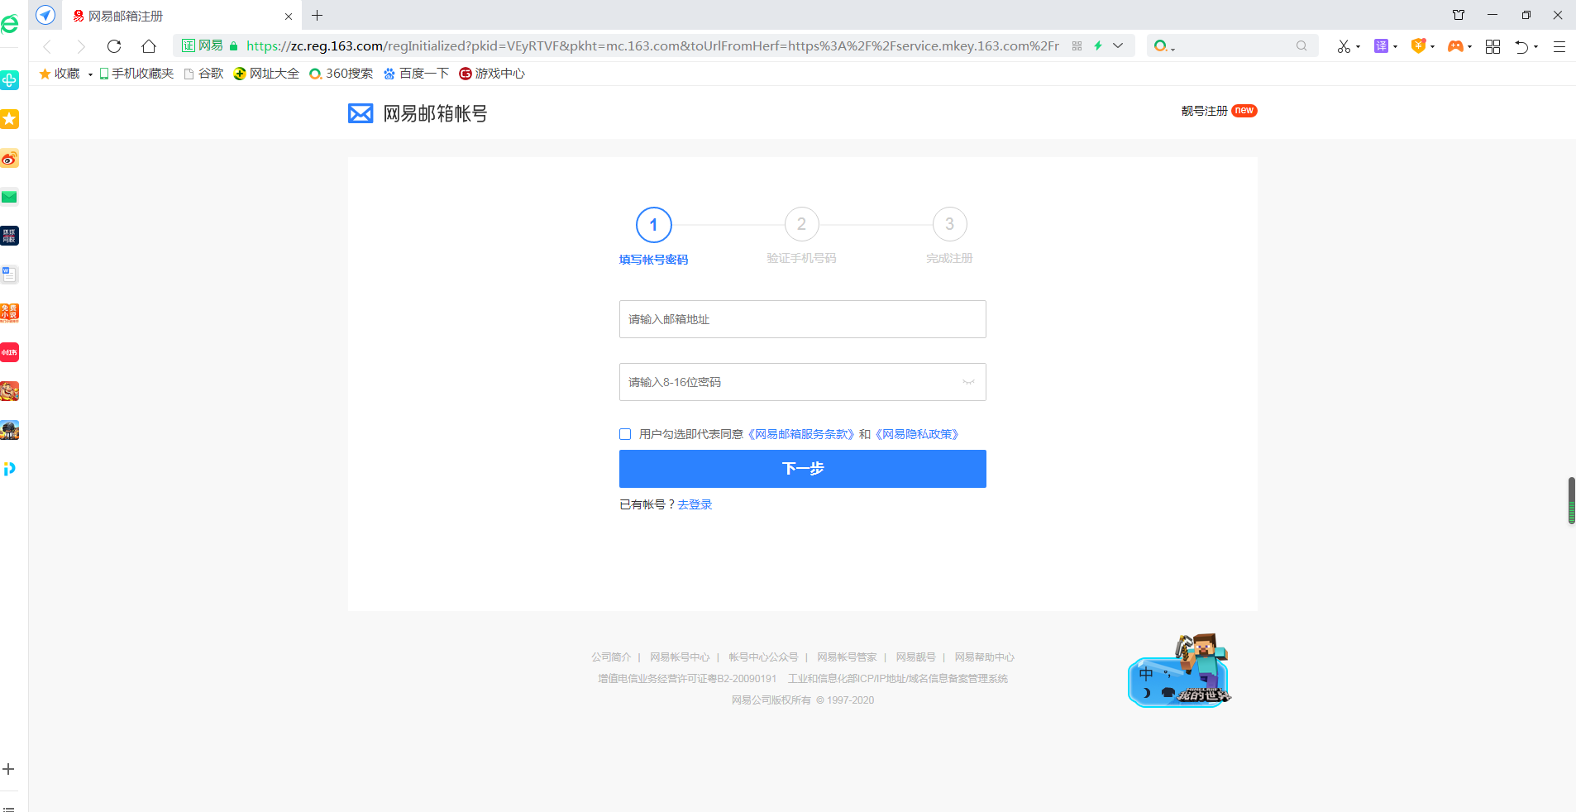Open the 网易隐私政策 link
The image size is (1576, 812).
[x=918, y=434]
